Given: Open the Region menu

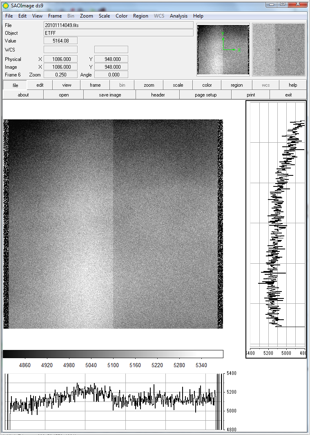Looking at the screenshot, I should click(141, 16).
